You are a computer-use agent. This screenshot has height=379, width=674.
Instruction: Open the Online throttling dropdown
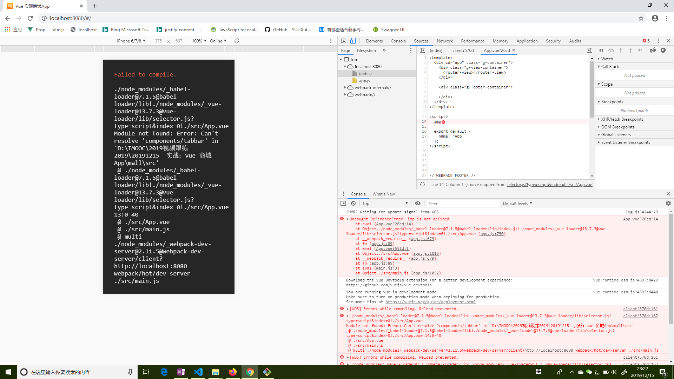218,41
